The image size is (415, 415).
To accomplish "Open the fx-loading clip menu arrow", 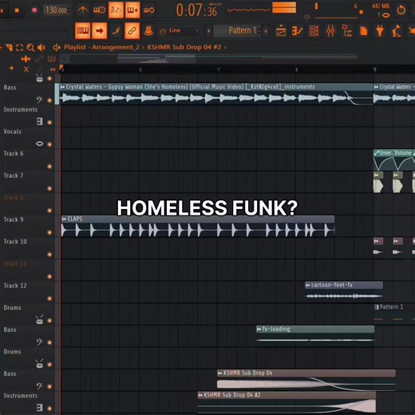I will click(x=259, y=329).
